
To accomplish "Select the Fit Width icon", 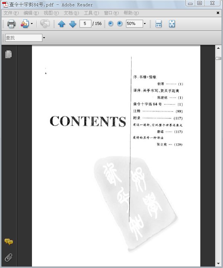I will [158, 24].
